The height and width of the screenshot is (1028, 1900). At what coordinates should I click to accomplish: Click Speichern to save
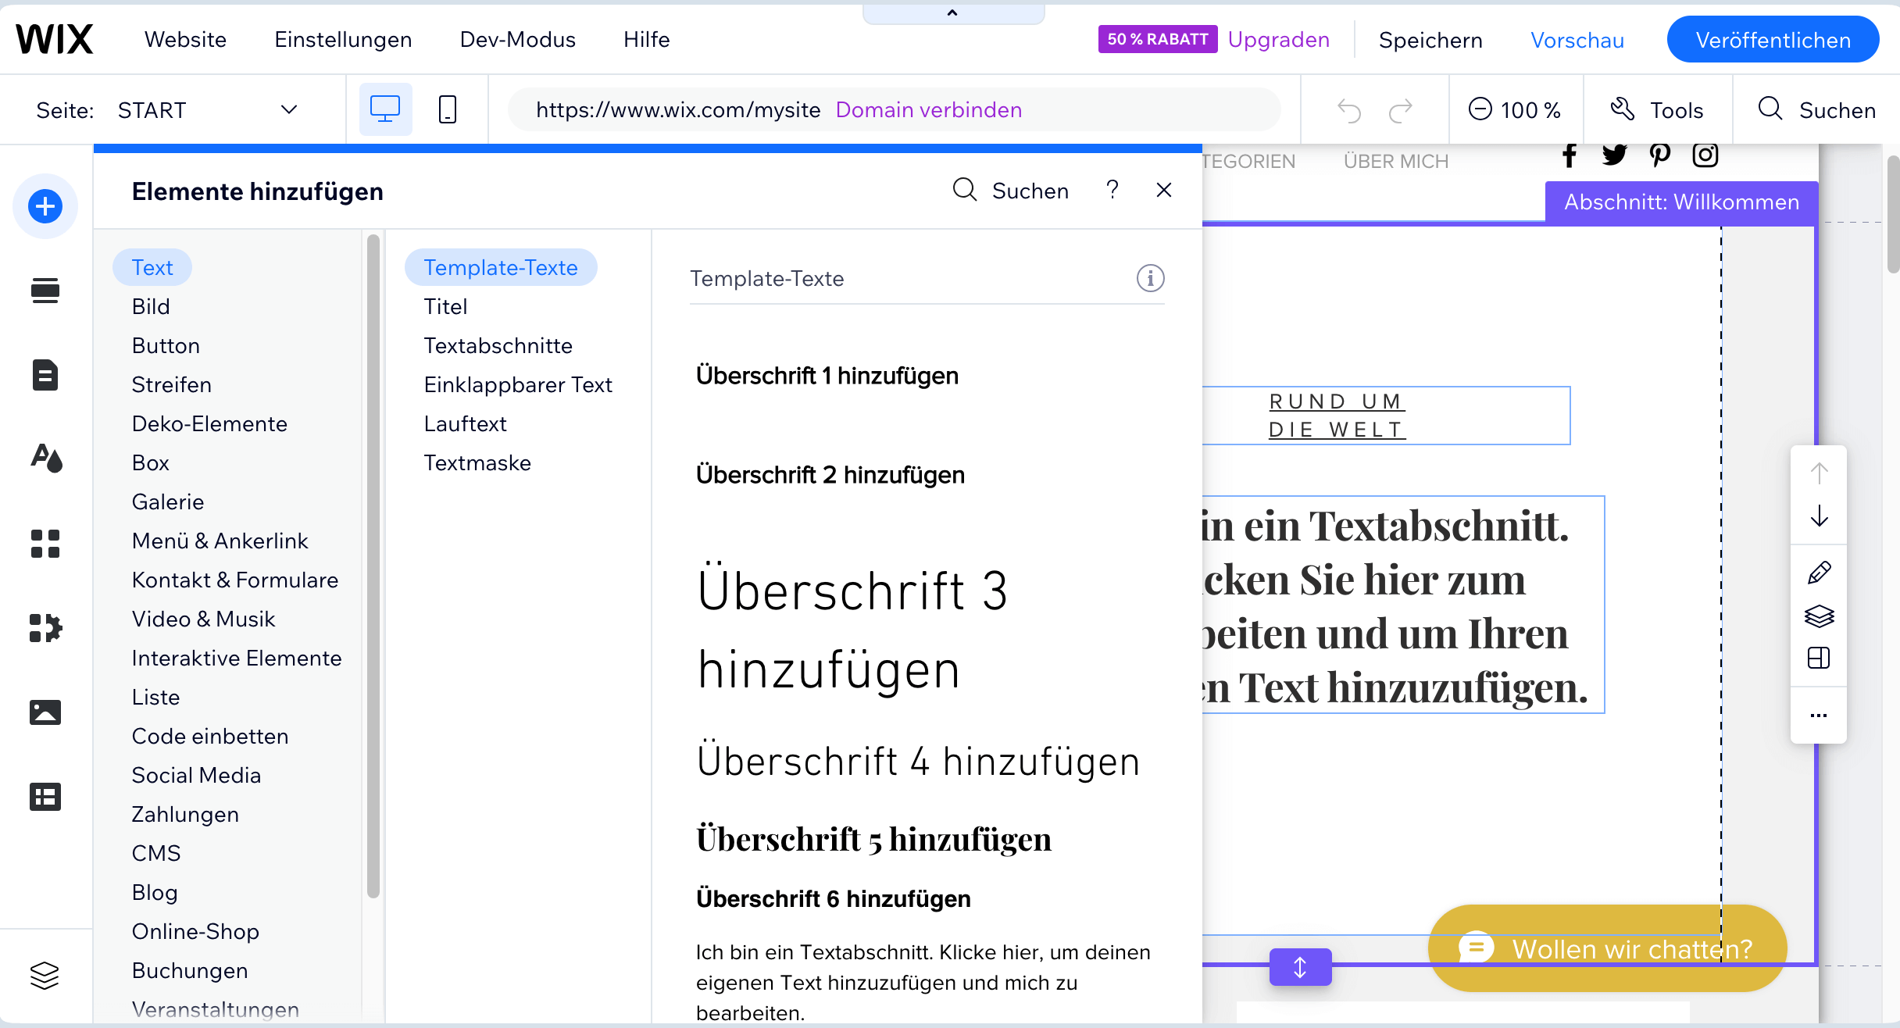tap(1430, 40)
